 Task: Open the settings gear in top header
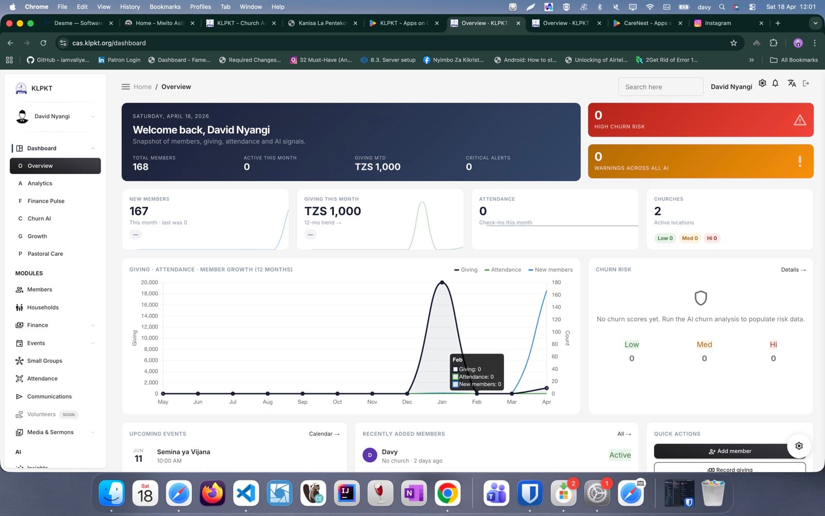coord(762,84)
